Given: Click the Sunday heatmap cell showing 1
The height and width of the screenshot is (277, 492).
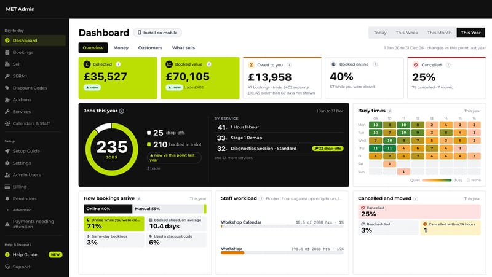Looking at the screenshot, I should (x=403, y=172).
